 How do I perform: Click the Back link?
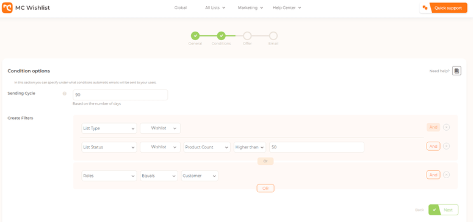(x=419, y=210)
